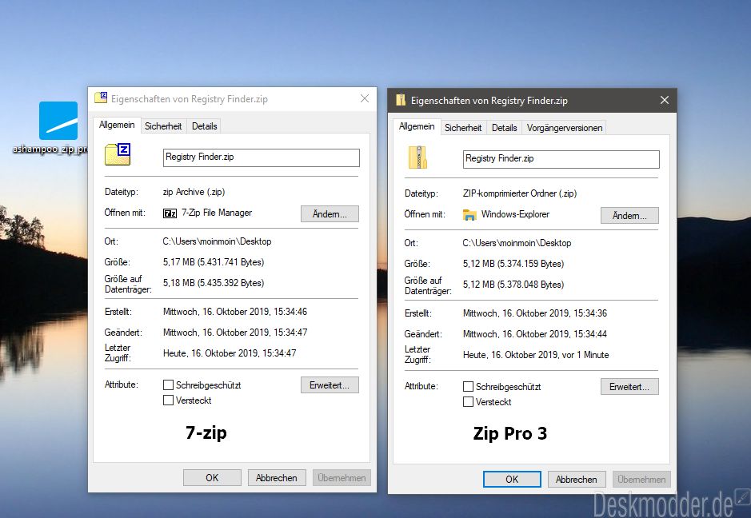Click 'ZIP-komprimierter Ordner (.zip)' text

(520, 193)
